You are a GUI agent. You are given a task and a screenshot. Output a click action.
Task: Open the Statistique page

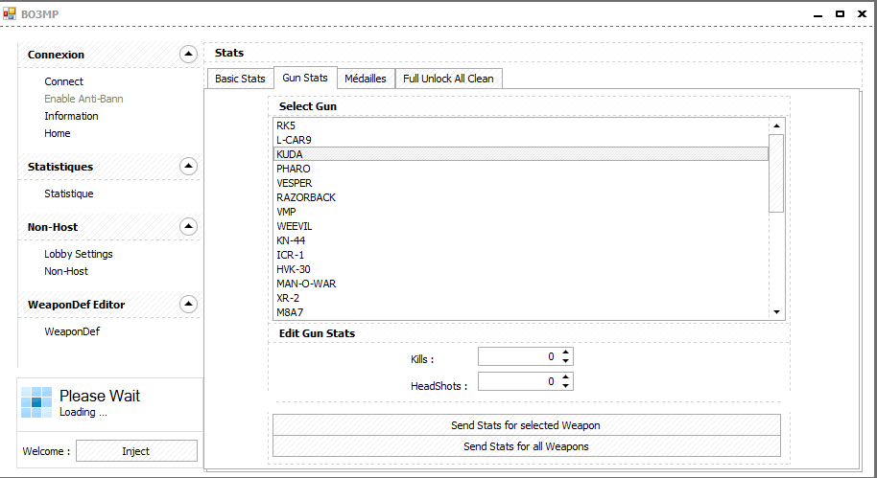point(69,193)
